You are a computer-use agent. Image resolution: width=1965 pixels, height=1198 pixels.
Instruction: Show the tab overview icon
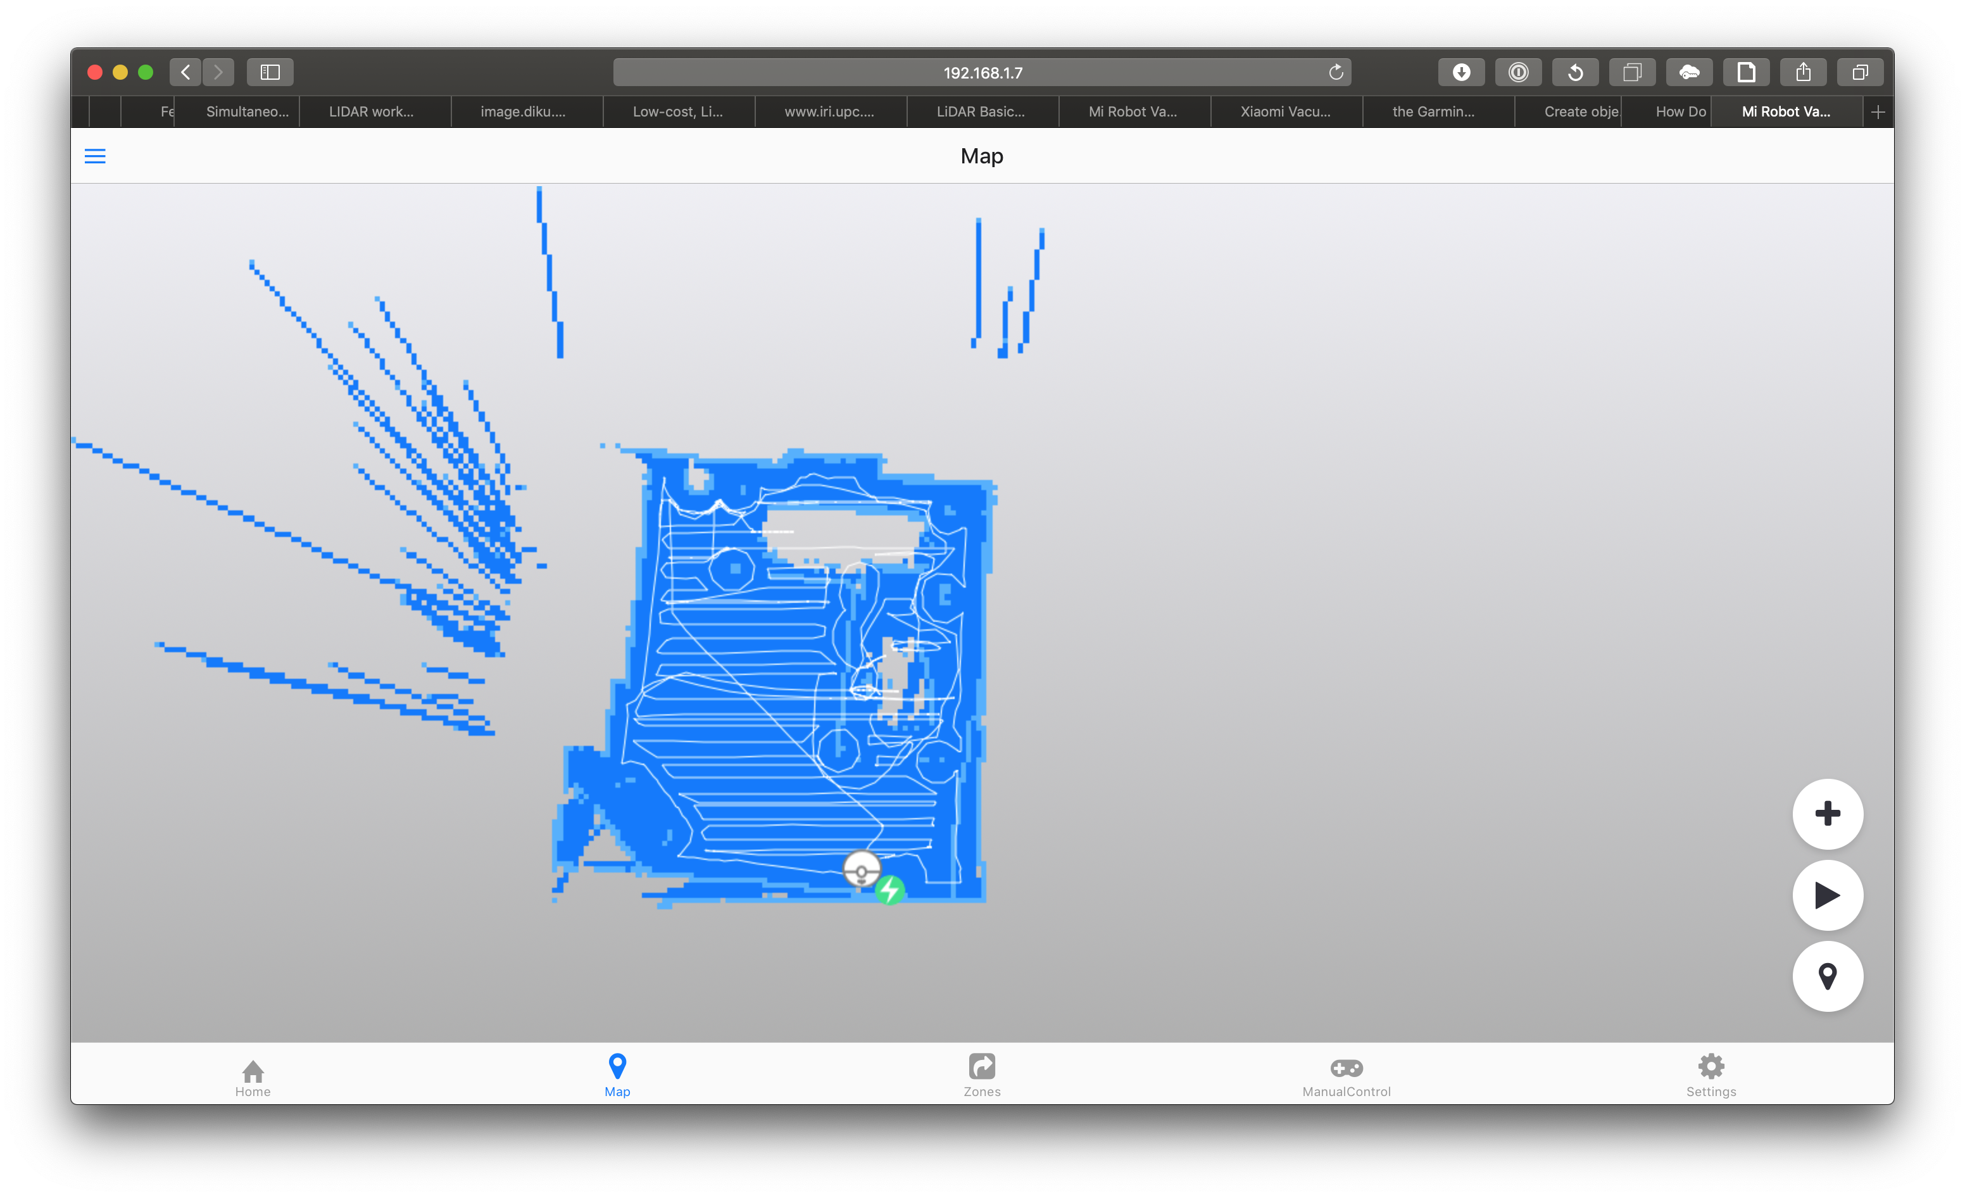[x=1860, y=73]
